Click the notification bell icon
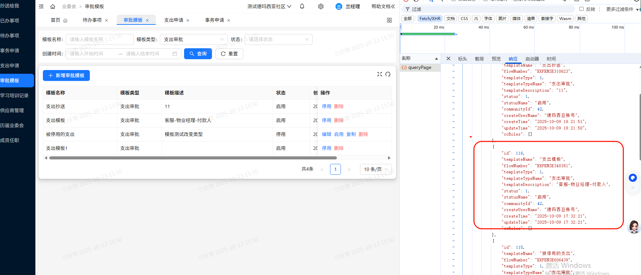641x275 pixels. (x=302, y=6)
